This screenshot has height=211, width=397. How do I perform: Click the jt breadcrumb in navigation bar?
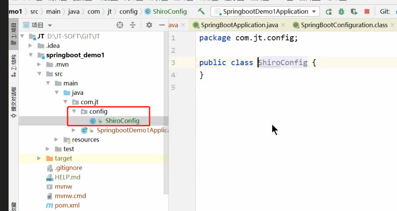coord(109,12)
